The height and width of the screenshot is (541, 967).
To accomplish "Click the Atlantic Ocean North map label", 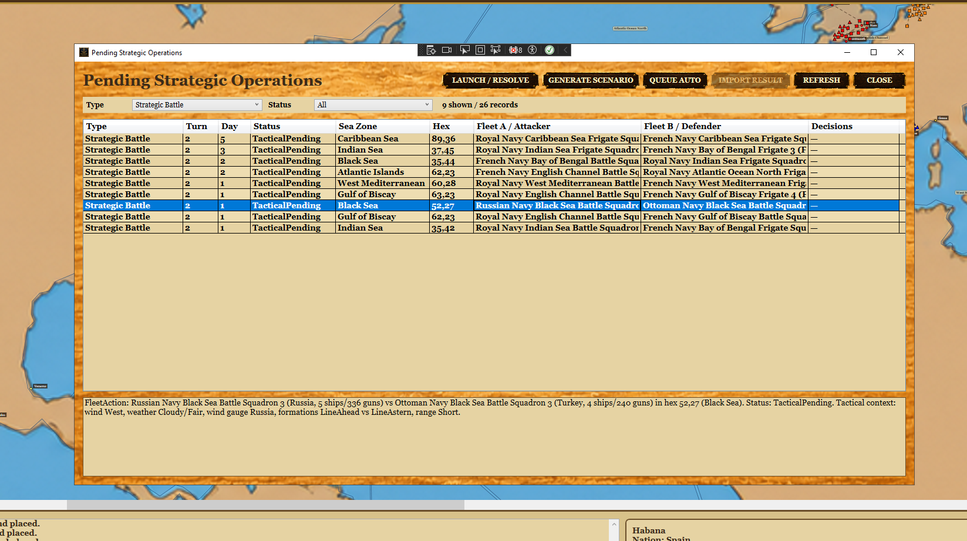I will click(630, 28).
